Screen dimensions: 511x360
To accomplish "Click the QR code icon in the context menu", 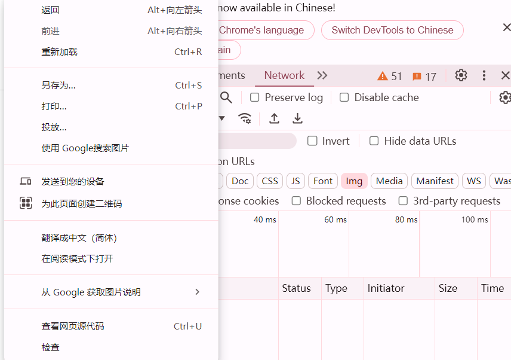I will [26, 203].
